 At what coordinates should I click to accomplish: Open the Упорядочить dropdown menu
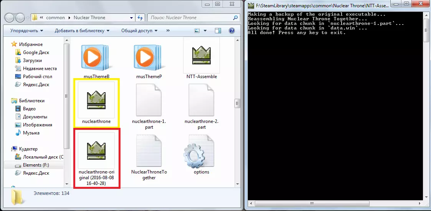point(26,31)
